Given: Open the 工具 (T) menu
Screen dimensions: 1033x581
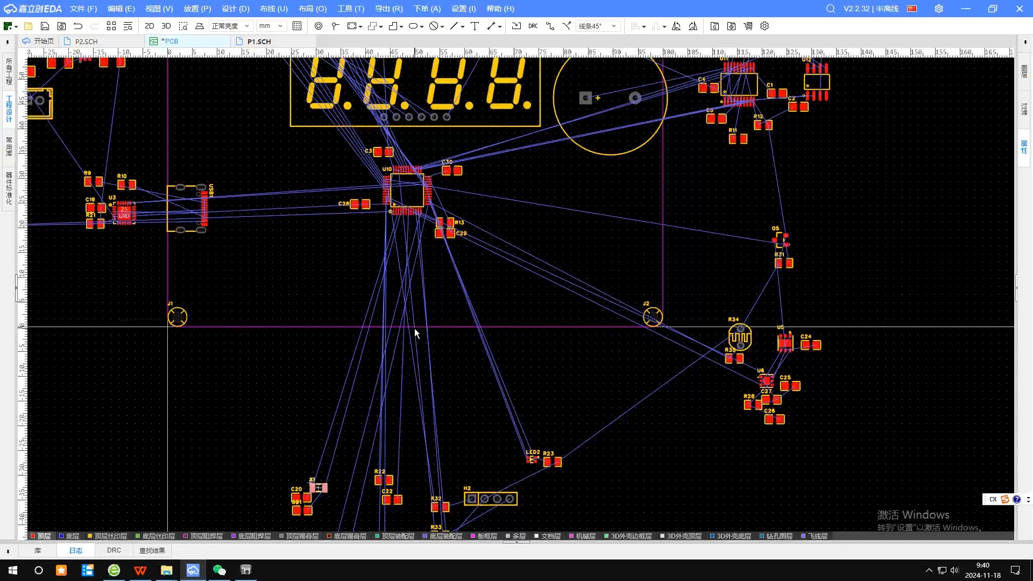Looking at the screenshot, I should (x=351, y=9).
